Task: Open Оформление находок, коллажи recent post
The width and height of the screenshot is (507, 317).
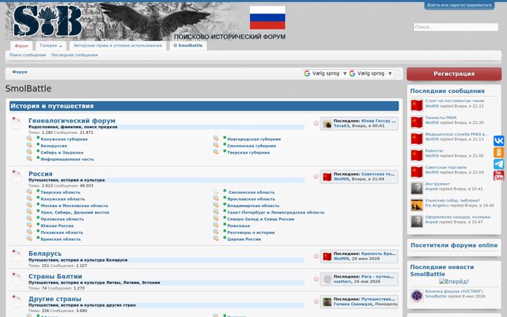Action: pyautogui.click(x=458, y=217)
